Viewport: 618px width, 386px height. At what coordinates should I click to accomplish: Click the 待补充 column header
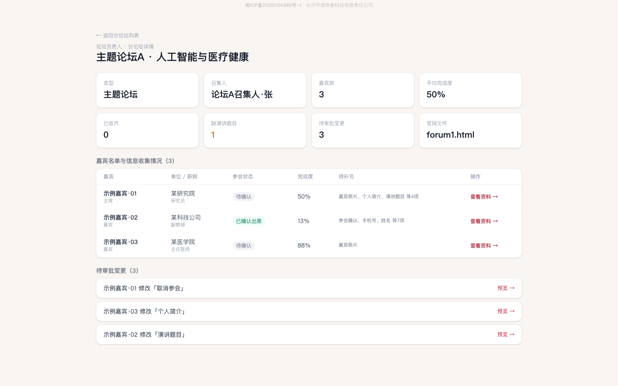346,177
